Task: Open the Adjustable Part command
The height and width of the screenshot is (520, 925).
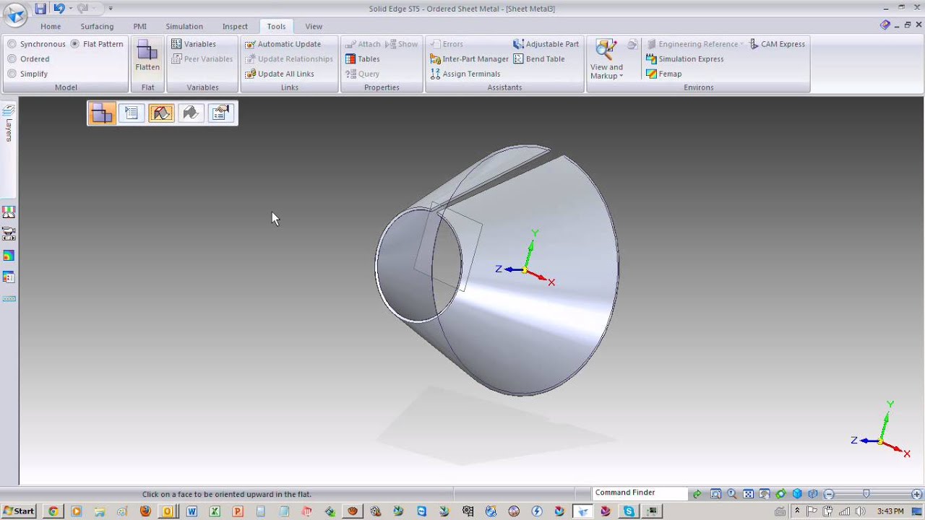Action: point(546,44)
